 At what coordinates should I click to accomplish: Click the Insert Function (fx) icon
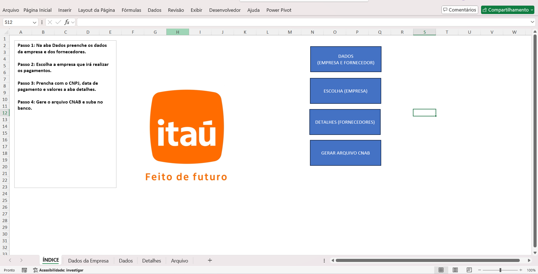(67, 22)
